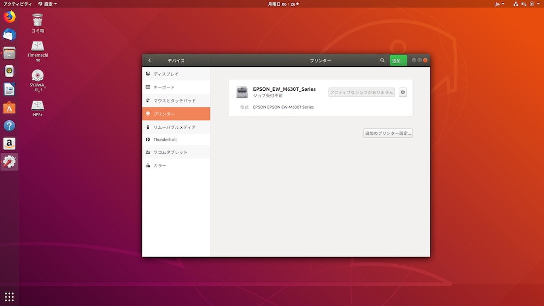Open the clock and calendar in top bar

(283, 4)
